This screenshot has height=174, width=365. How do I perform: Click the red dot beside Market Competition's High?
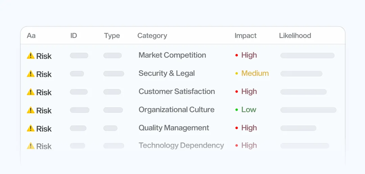(x=237, y=56)
